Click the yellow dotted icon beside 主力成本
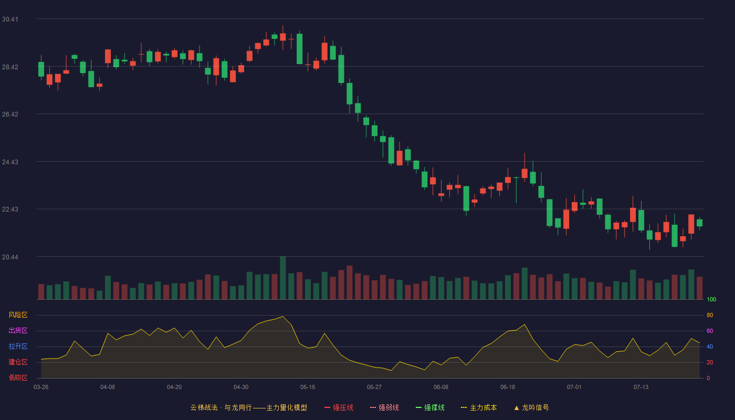Image resolution: width=735 pixels, height=420 pixels. pos(464,407)
